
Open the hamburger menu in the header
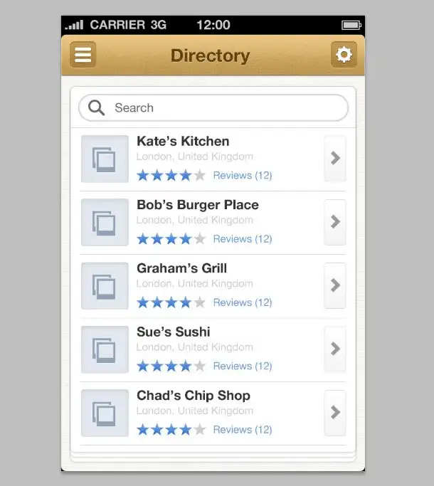tap(83, 55)
